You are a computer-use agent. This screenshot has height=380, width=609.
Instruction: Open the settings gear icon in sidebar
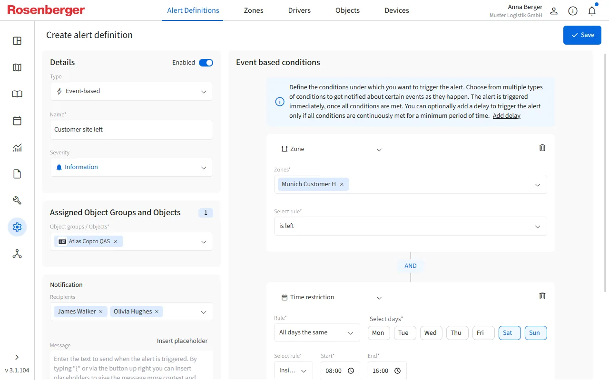(17, 227)
